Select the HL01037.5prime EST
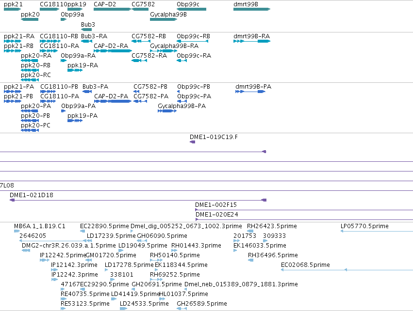The image size is (413, 311). point(162,299)
